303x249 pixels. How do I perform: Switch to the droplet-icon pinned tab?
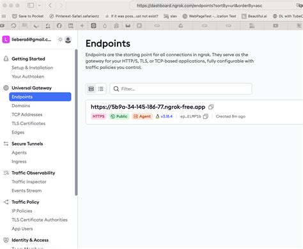(x=105, y=26)
